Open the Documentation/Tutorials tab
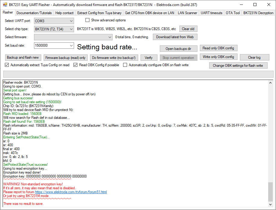The height and width of the screenshot is (210, 276). [34, 13]
